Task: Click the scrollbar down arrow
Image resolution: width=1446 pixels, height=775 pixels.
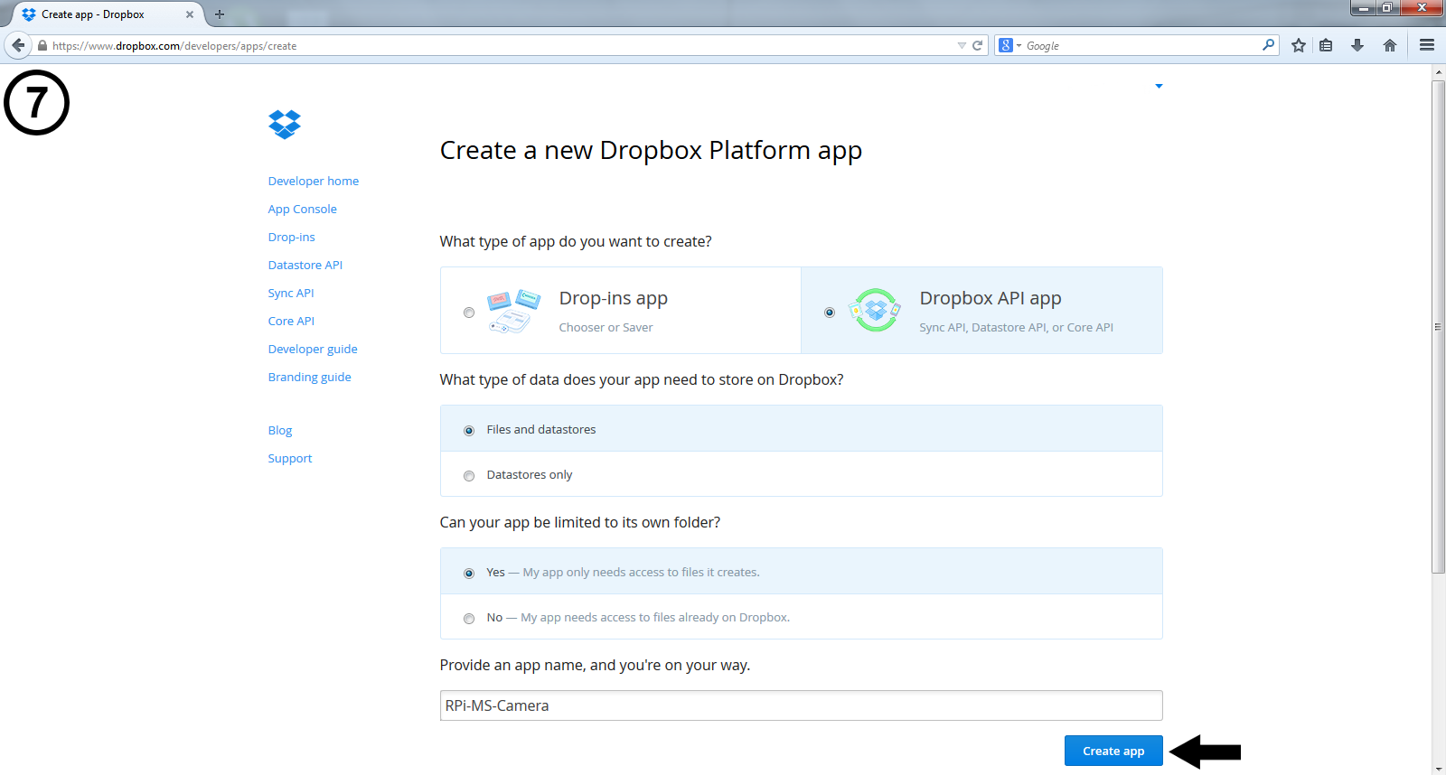Action: [x=1438, y=768]
